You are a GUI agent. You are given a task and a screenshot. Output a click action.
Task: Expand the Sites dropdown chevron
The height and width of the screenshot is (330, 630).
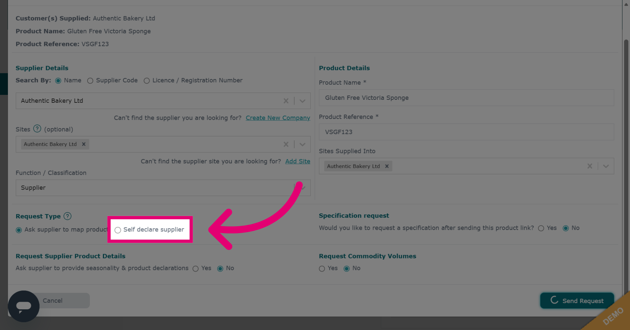[x=302, y=144]
